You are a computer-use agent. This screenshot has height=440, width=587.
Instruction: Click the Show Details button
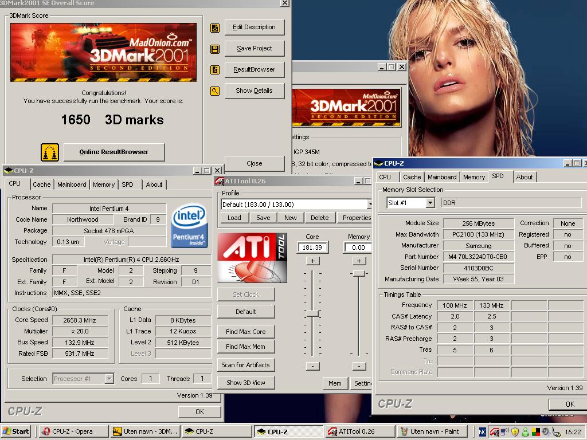click(x=254, y=91)
